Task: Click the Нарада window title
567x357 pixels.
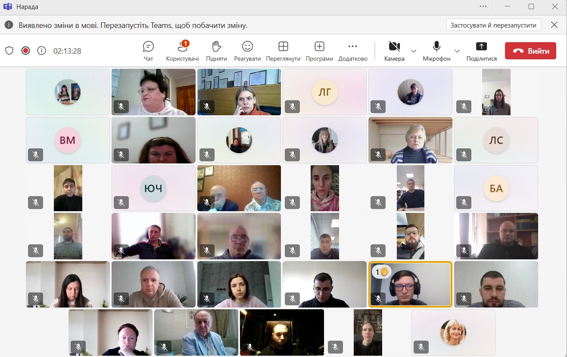Action: (27, 7)
